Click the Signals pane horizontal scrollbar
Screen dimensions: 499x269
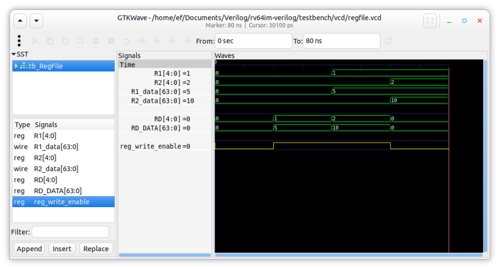165,254
